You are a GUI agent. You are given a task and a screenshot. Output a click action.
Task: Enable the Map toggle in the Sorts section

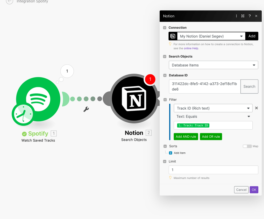pyautogui.click(x=247, y=146)
